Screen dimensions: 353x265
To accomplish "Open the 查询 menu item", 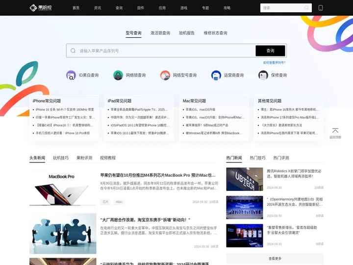I will [119, 8].
